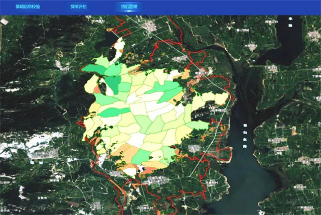The width and height of the screenshot is (321, 215).
Task: Open the 贷前评估 tab
Action: coord(78,7)
